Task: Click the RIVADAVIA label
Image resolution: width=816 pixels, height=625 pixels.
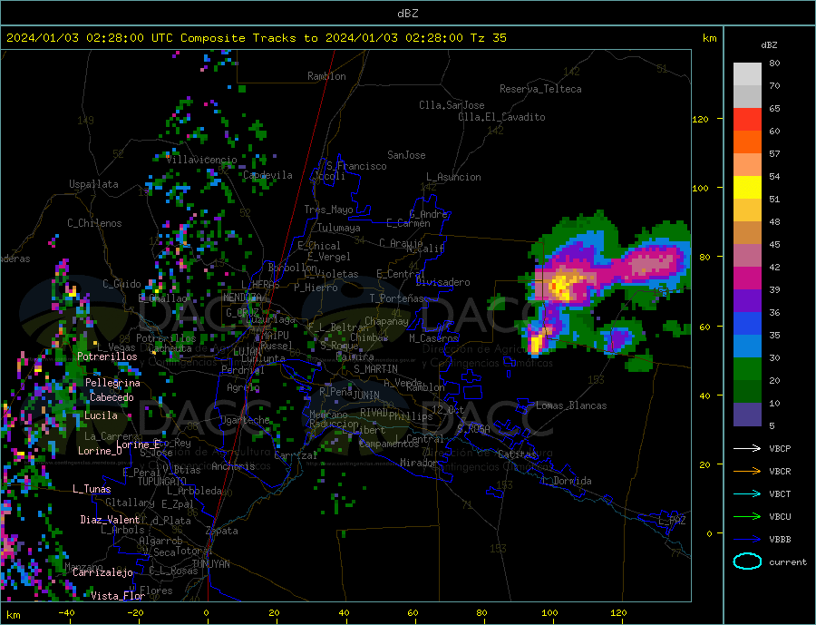Action: [x=374, y=412]
